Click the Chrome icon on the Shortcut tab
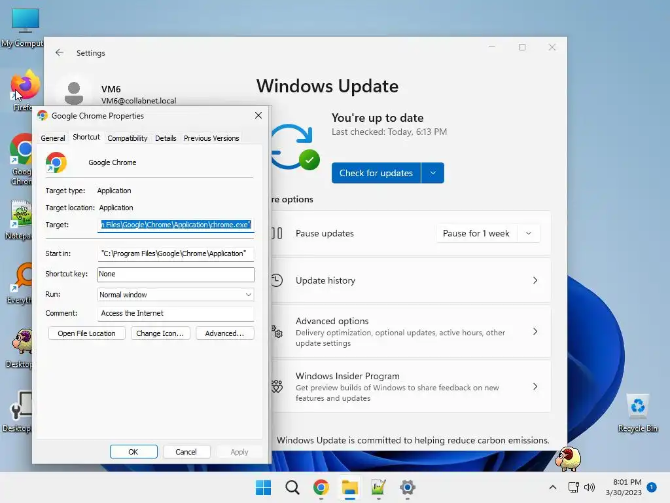This screenshot has height=503, width=670. point(56,162)
